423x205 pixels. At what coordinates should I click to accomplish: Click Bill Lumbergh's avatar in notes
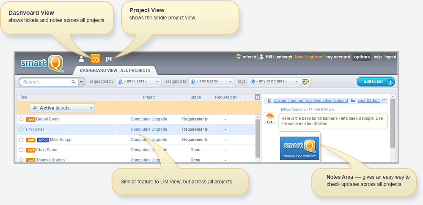pyautogui.click(x=269, y=118)
